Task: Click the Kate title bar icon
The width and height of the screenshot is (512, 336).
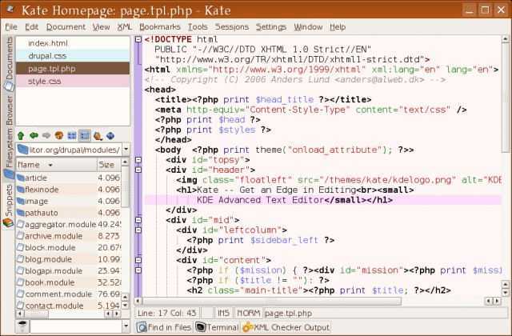Action: click(x=10, y=9)
